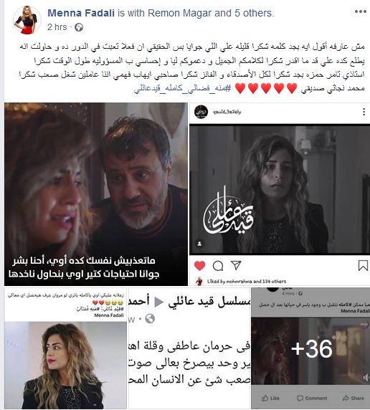Click the Like thumbs-up in the nested post
Viewport: 370px width, 410px height.
tap(270, 398)
